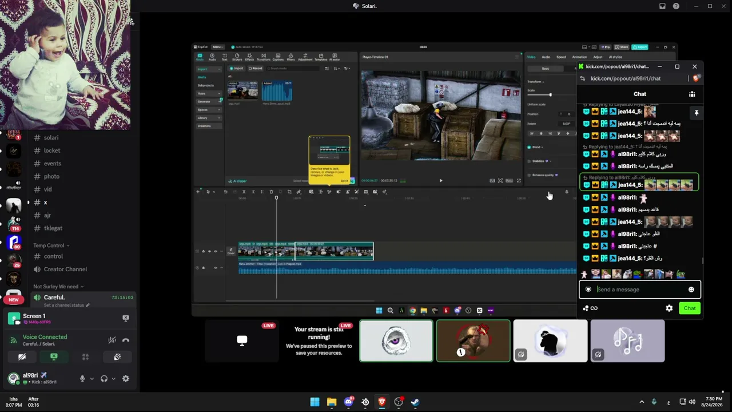Toggle screen share button in voice panel
The width and height of the screenshot is (732, 412).
tap(54, 356)
